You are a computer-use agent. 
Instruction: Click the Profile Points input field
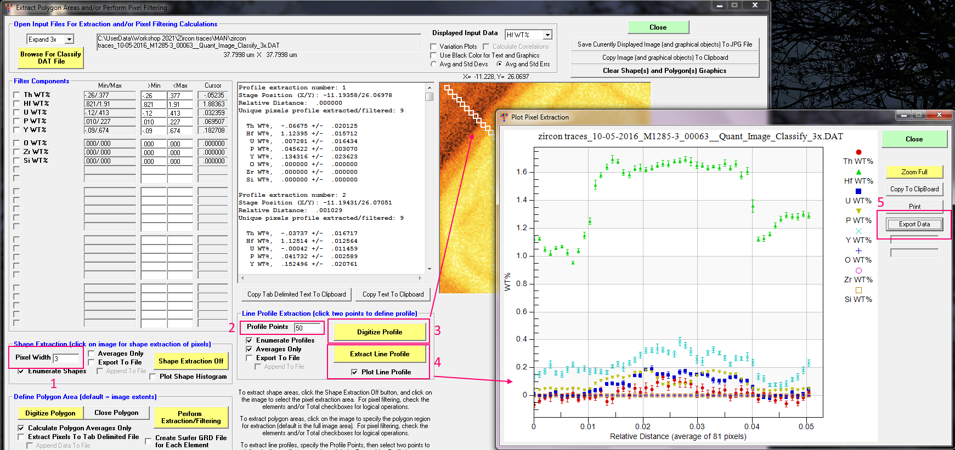pyautogui.click(x=307, y=328)
